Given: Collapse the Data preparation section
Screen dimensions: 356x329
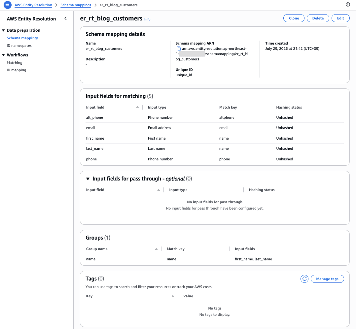Looking at the screenshot, I should 3,30.
